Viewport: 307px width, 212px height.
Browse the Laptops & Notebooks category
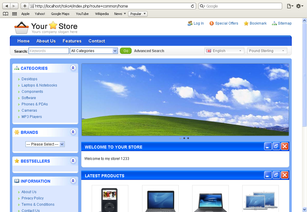[39, 85]
